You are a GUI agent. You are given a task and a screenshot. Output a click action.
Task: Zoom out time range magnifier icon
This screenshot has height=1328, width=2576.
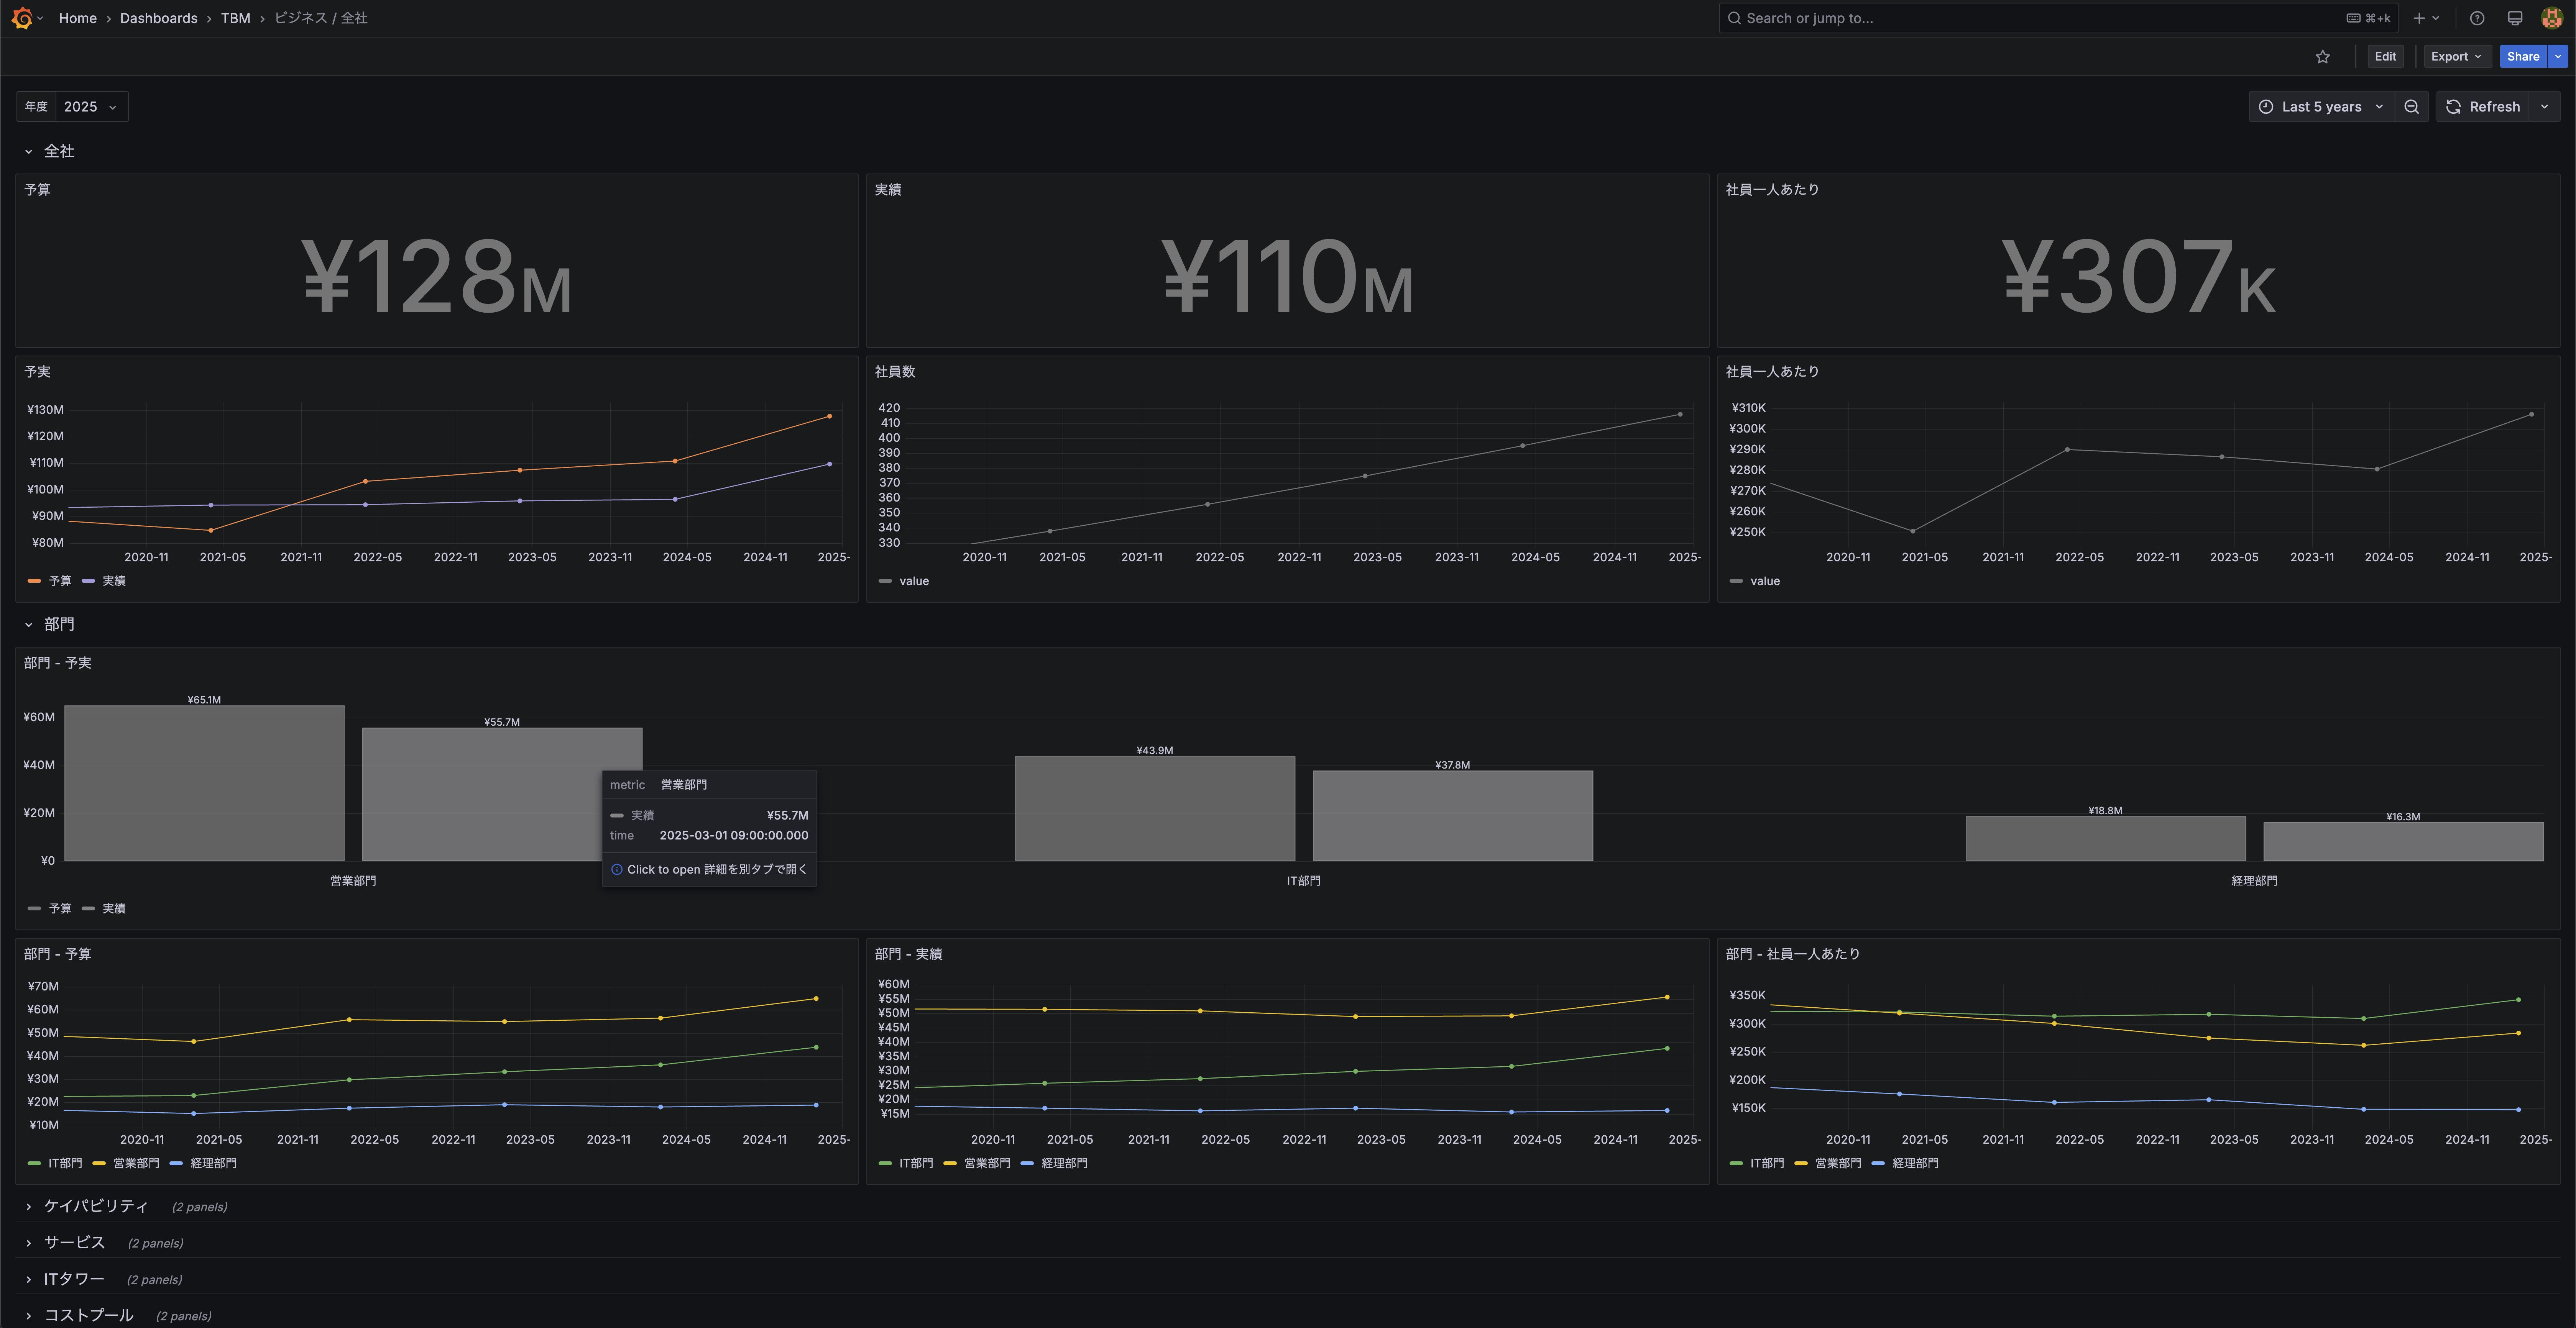point(2411,107)
